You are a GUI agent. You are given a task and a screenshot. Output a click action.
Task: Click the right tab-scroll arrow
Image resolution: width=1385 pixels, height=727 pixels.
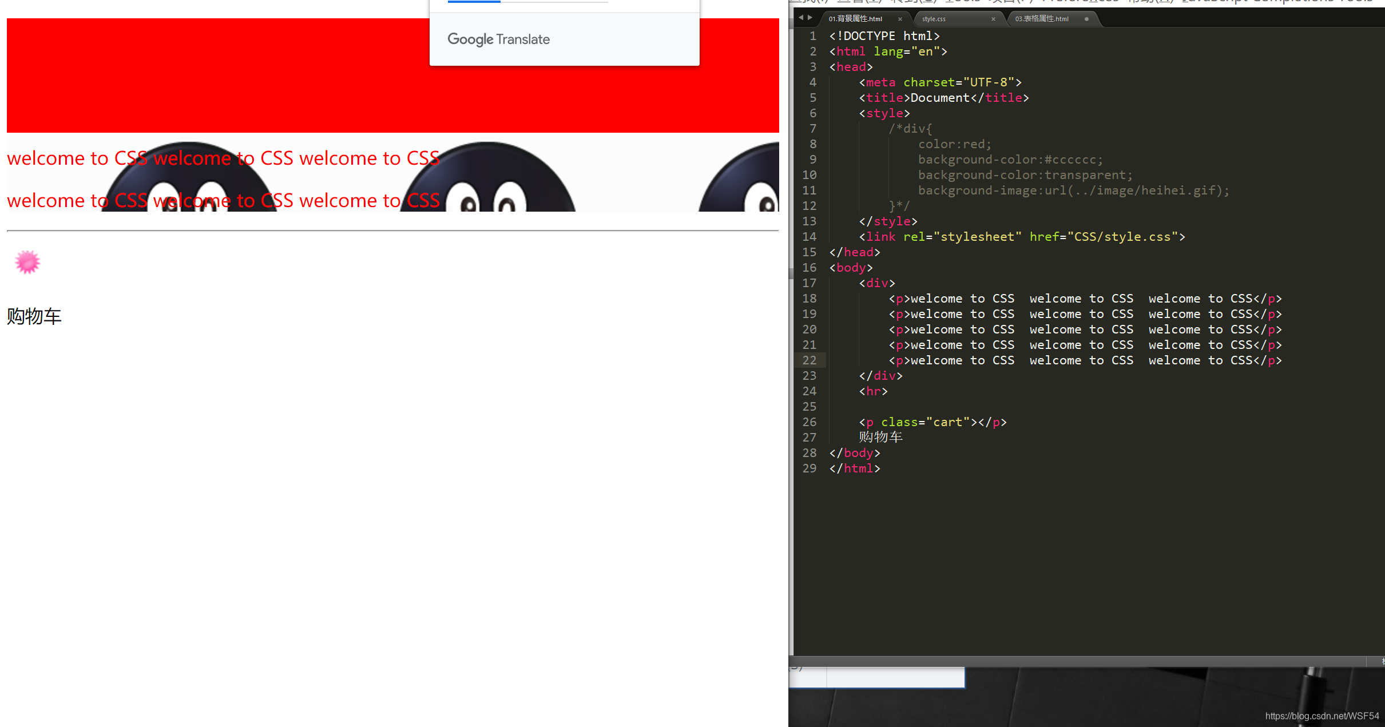click(809, 18)
